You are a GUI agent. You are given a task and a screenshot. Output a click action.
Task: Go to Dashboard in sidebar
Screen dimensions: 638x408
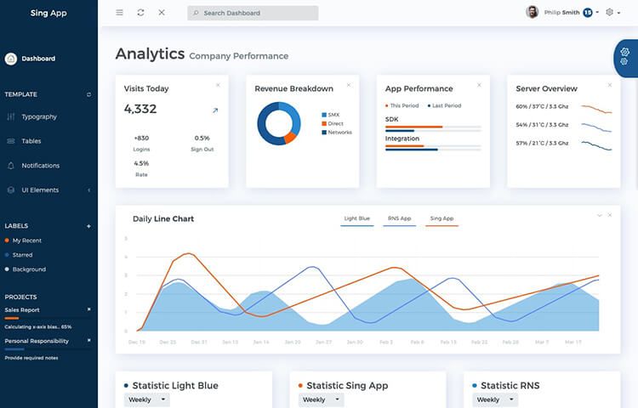click(38, 59)
